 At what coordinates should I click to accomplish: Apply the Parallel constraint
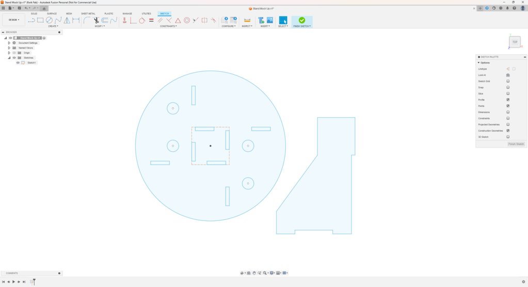pos(161,20)
